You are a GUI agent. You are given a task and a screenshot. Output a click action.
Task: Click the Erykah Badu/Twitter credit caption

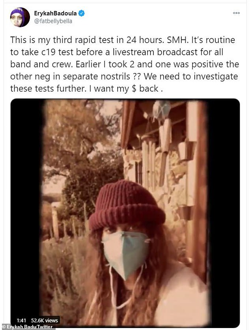click(27, 327)
